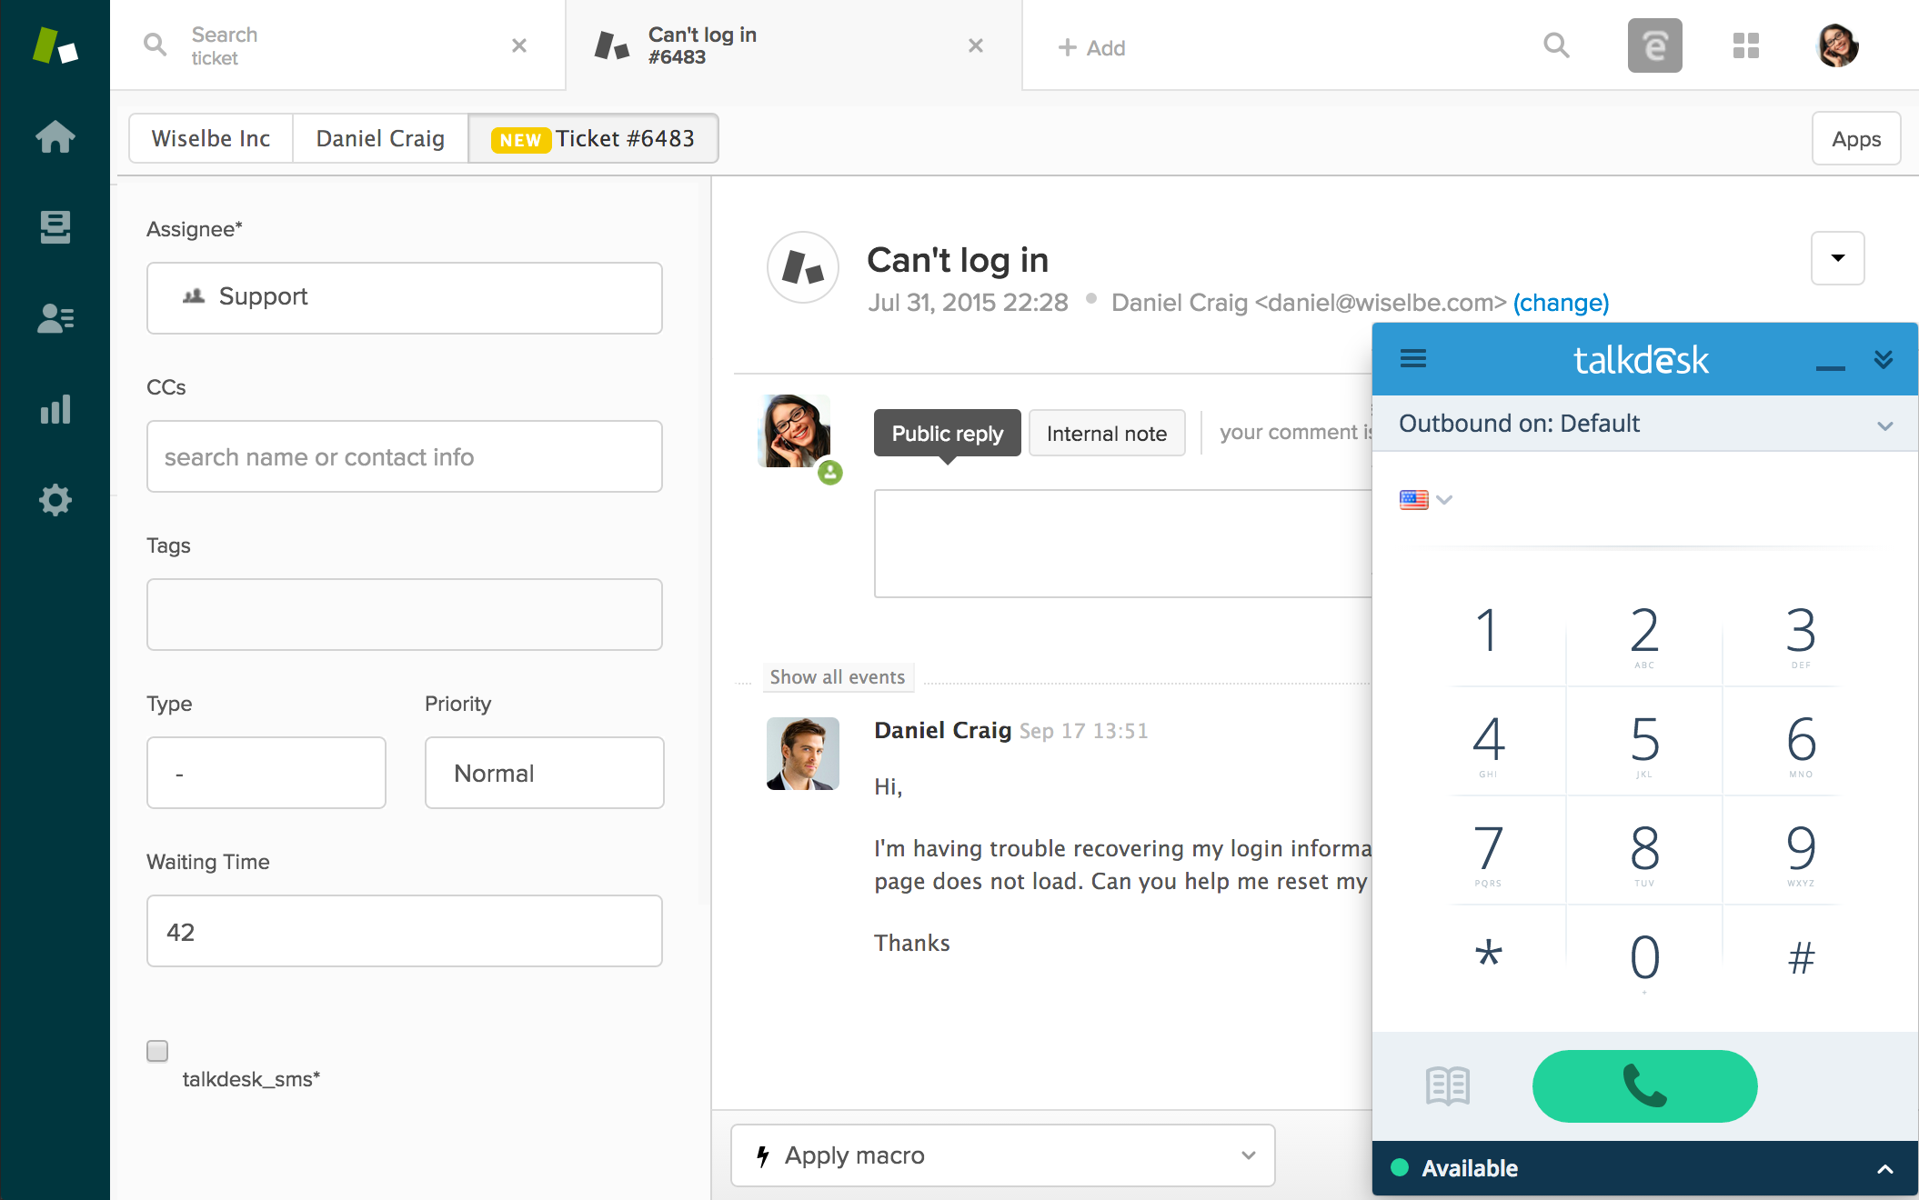Click the Talkdesk app icon in header
Image resolution: width=1919 pixels, height=1200 pixels.
click(1654, 45)
